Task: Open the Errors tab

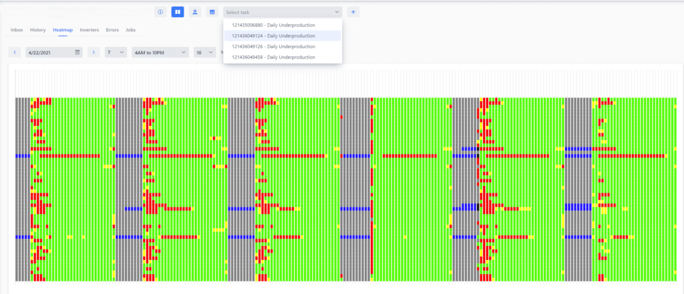Action: click(x=112, y=30)
